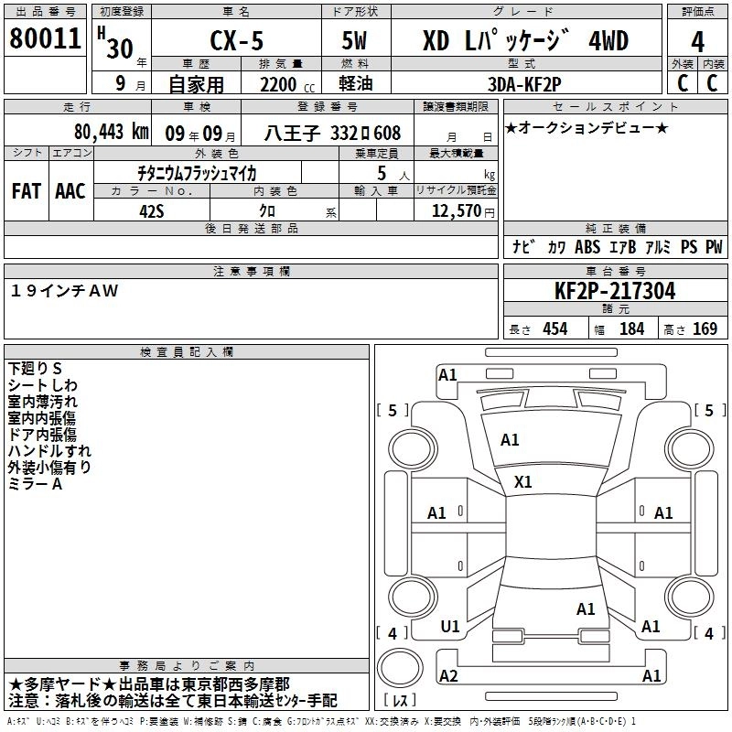Click color number 42S

point(152,211)
